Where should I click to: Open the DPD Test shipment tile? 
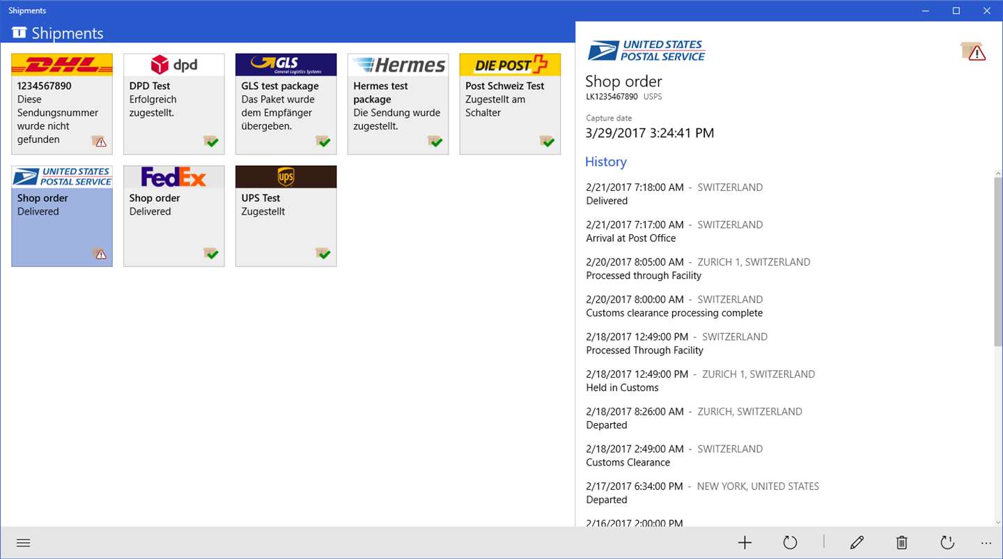pyautogui.click(x=174, y=104)
